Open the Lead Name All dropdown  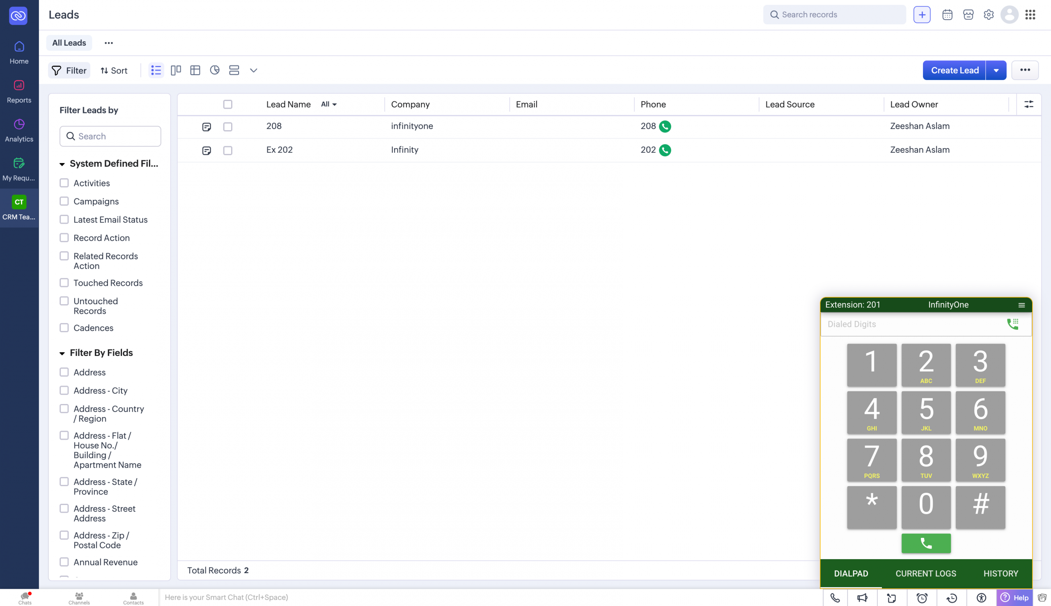pos(329,104)
